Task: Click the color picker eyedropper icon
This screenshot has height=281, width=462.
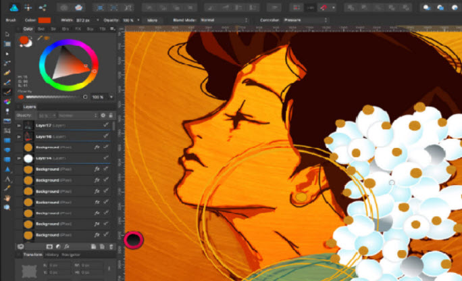Action: [x=39, y=39]
